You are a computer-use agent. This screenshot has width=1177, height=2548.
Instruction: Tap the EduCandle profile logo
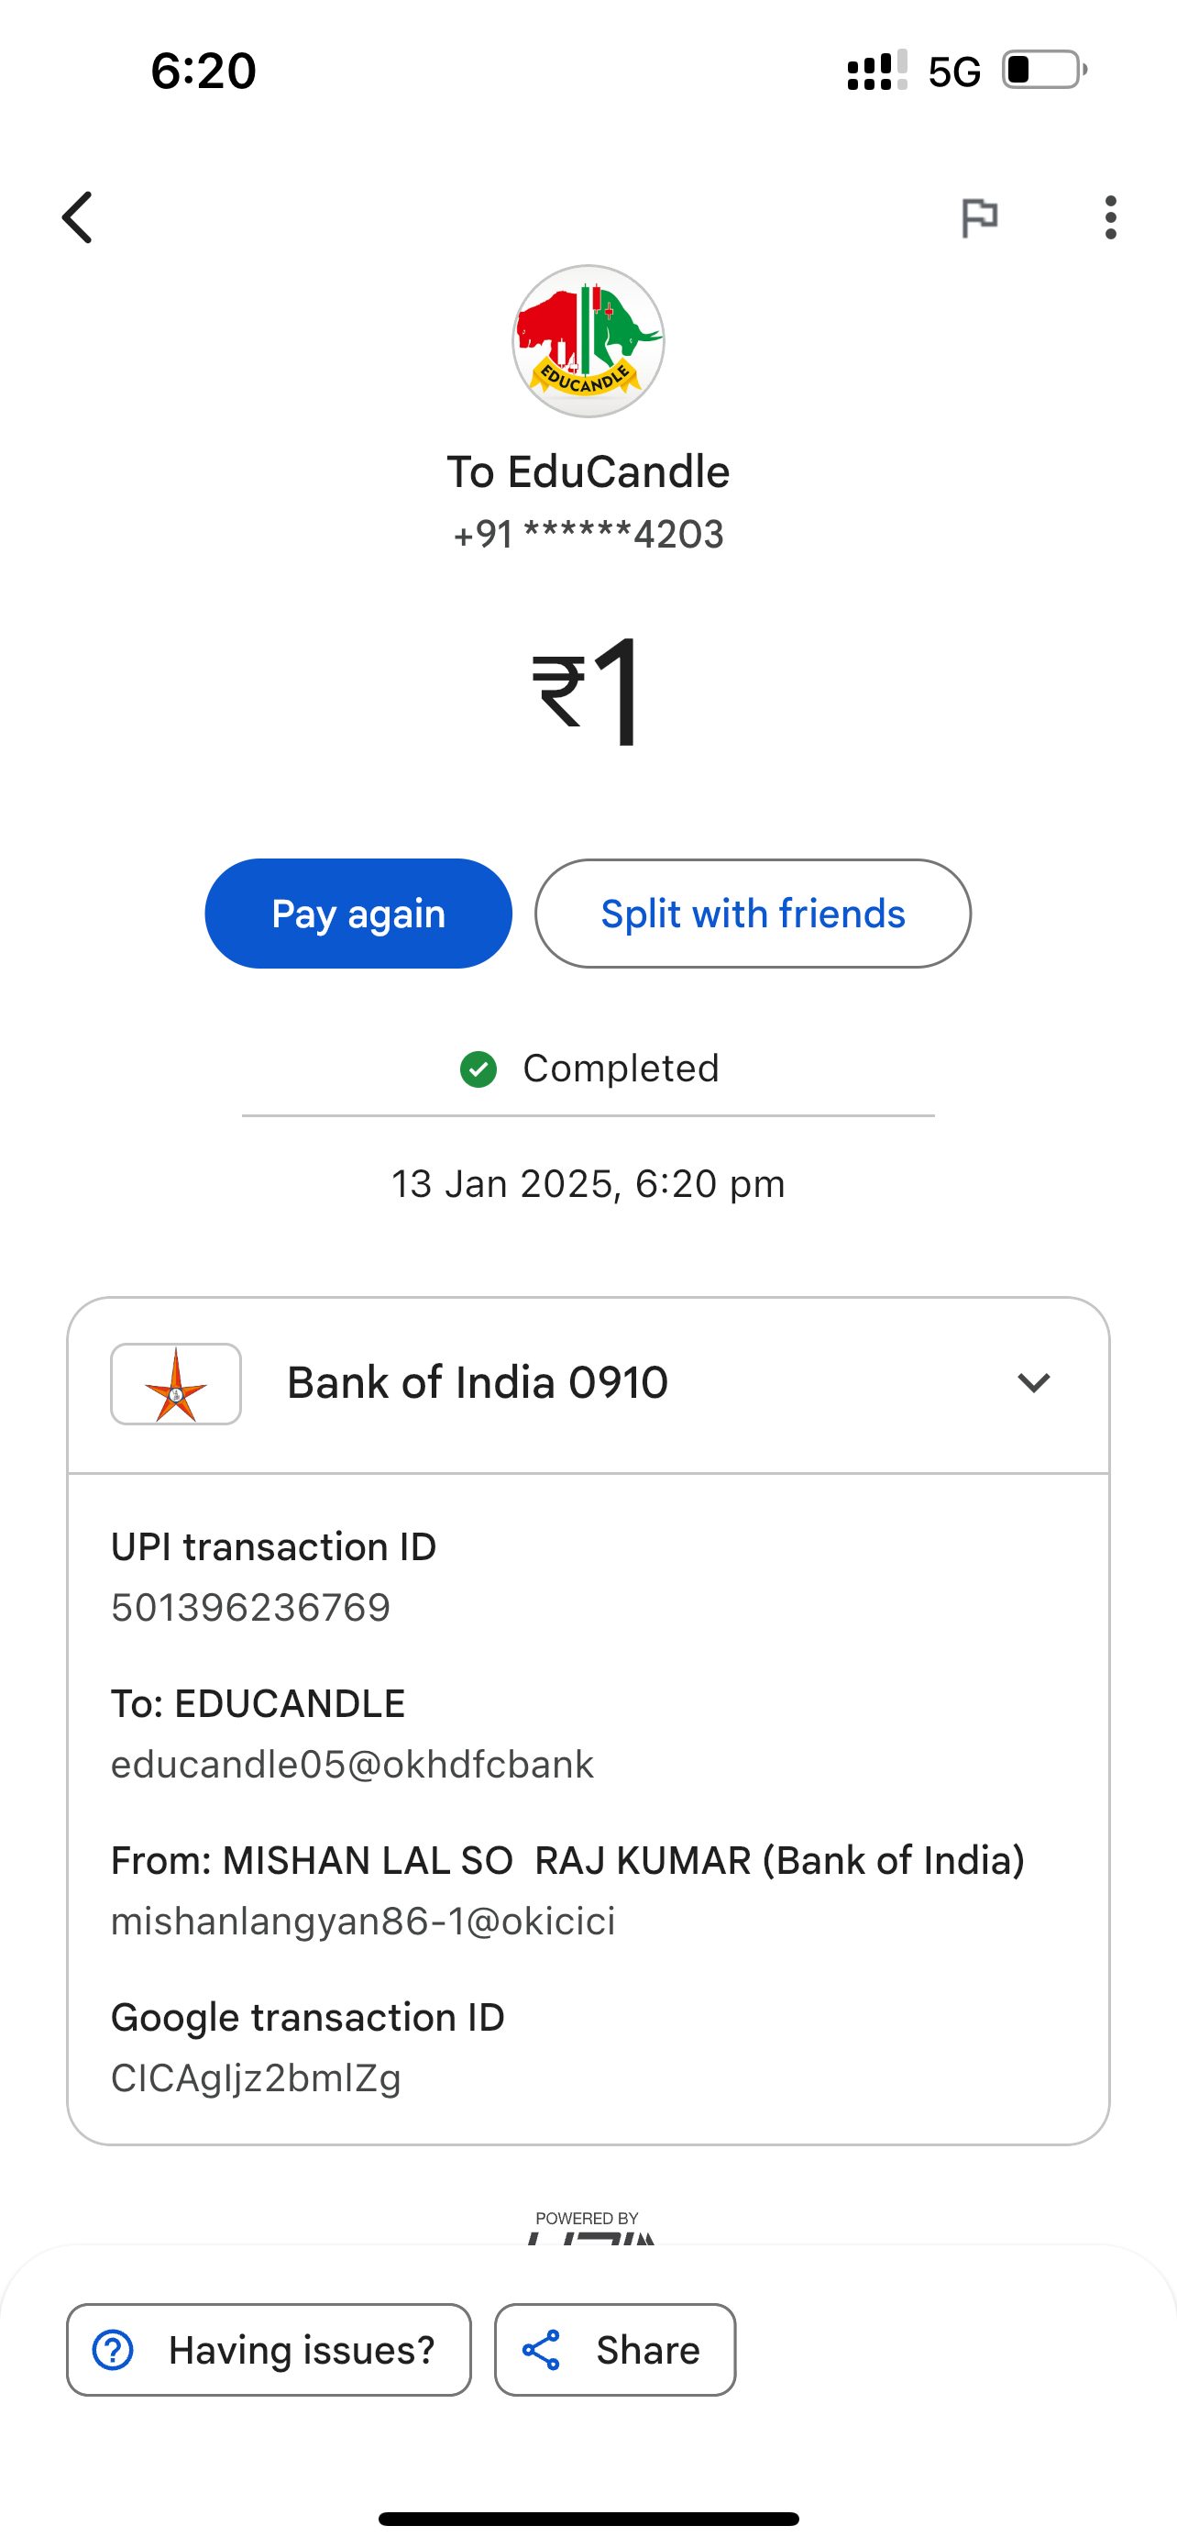point(588,341)
